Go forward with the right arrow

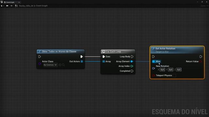tap(11, 6)
